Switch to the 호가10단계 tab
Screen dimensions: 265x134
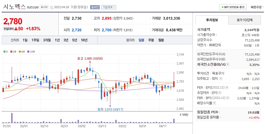click(x=245, y=20)
